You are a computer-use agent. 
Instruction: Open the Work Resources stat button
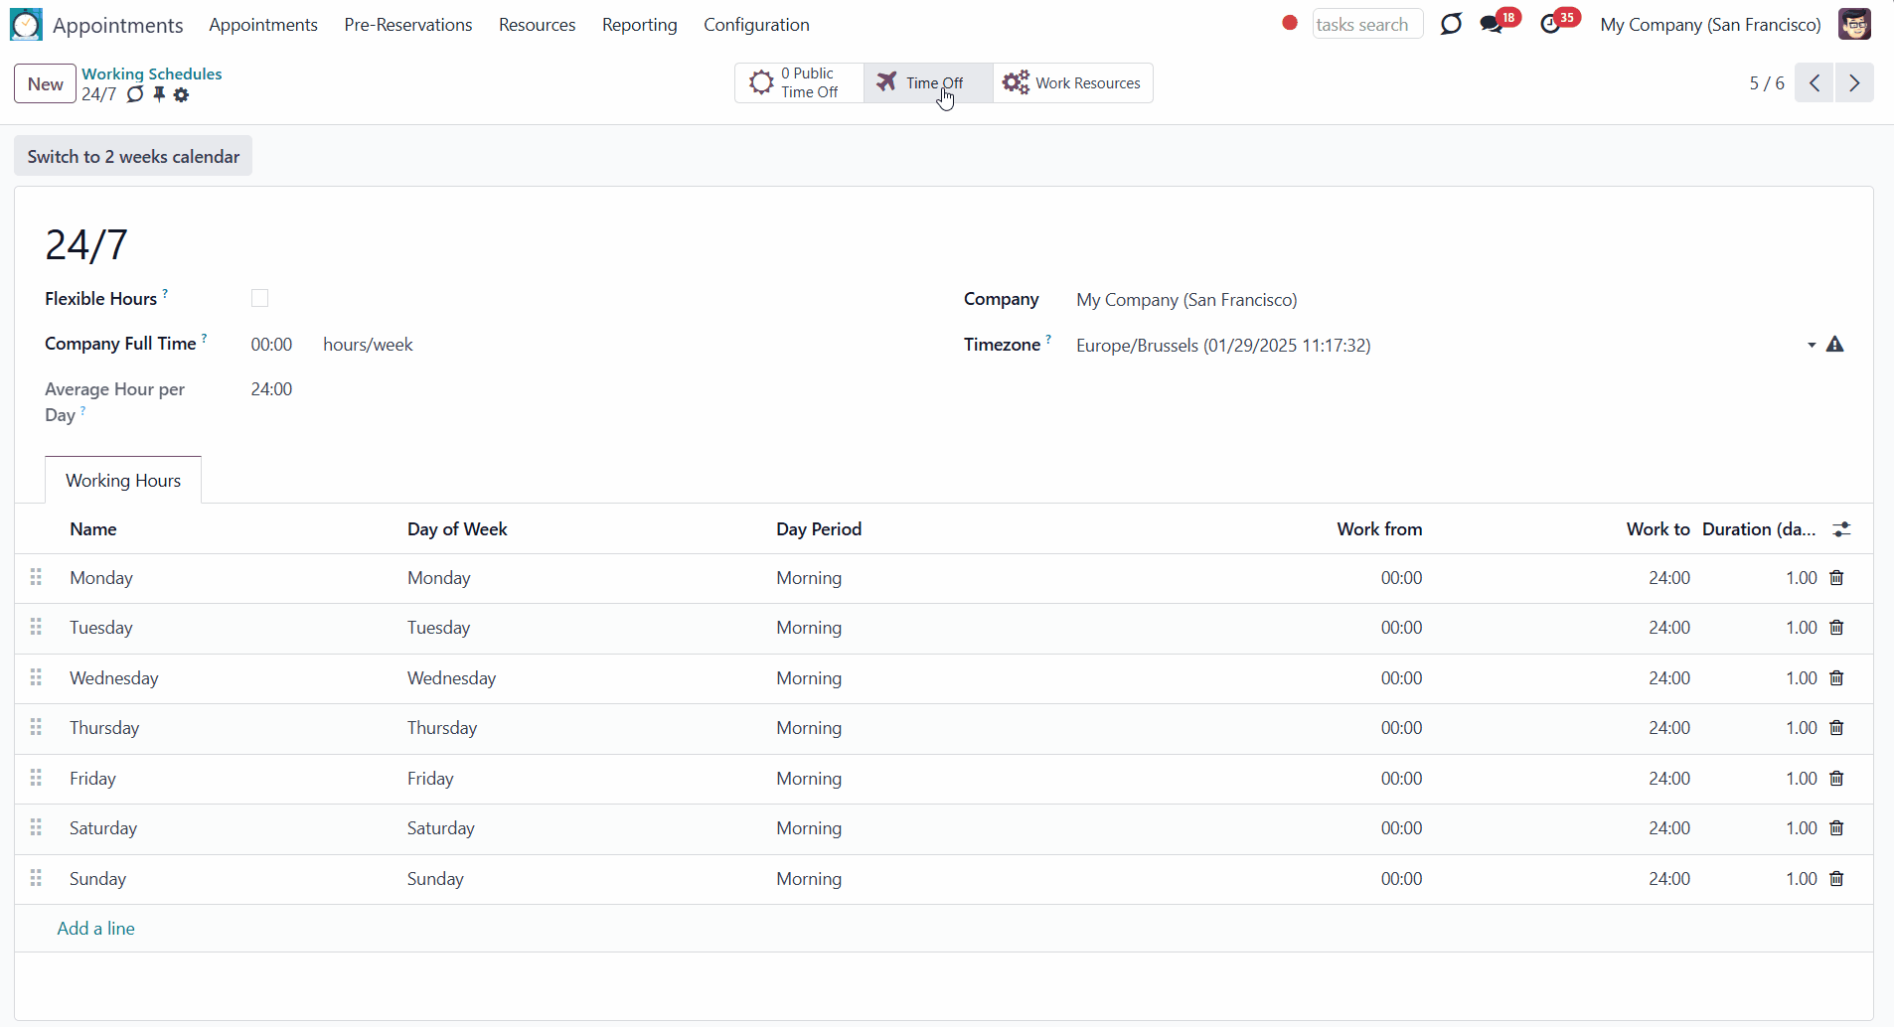click(1073, 82)
